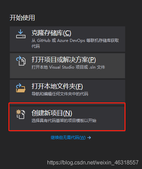Click the open project or solution icon
Image resolution: width=142 pixels, height=169 pixels.
point(21,61)
